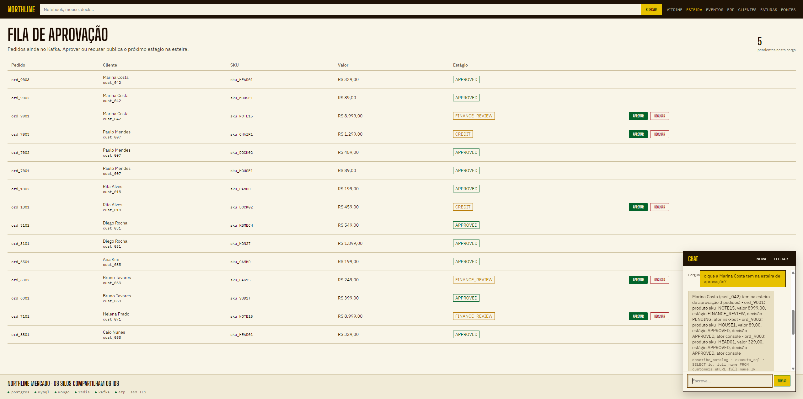Viewport: 803px width, 399px height.
Task: Click the pending count 5
Action: [760, 41]
